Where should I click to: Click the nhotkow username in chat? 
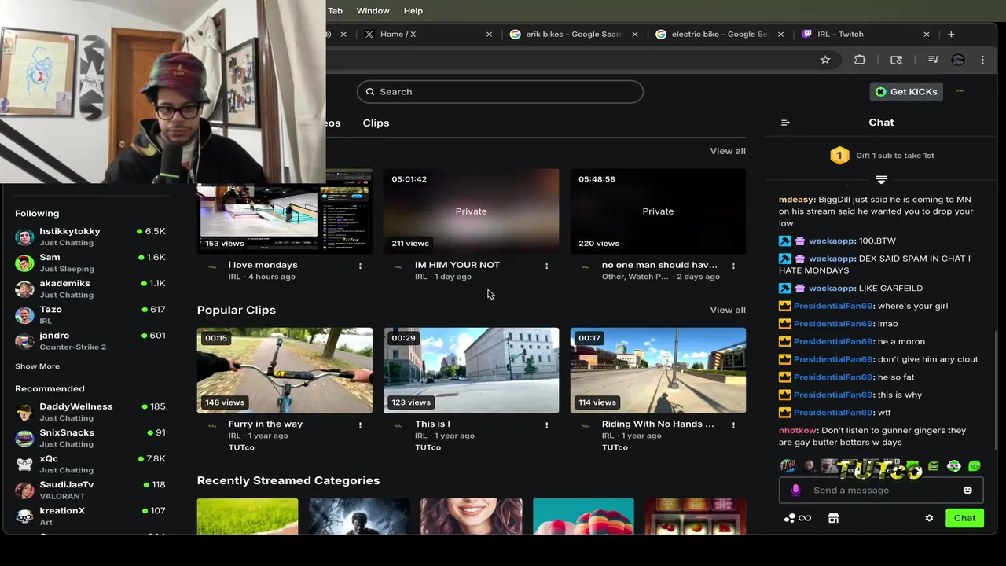798,431
